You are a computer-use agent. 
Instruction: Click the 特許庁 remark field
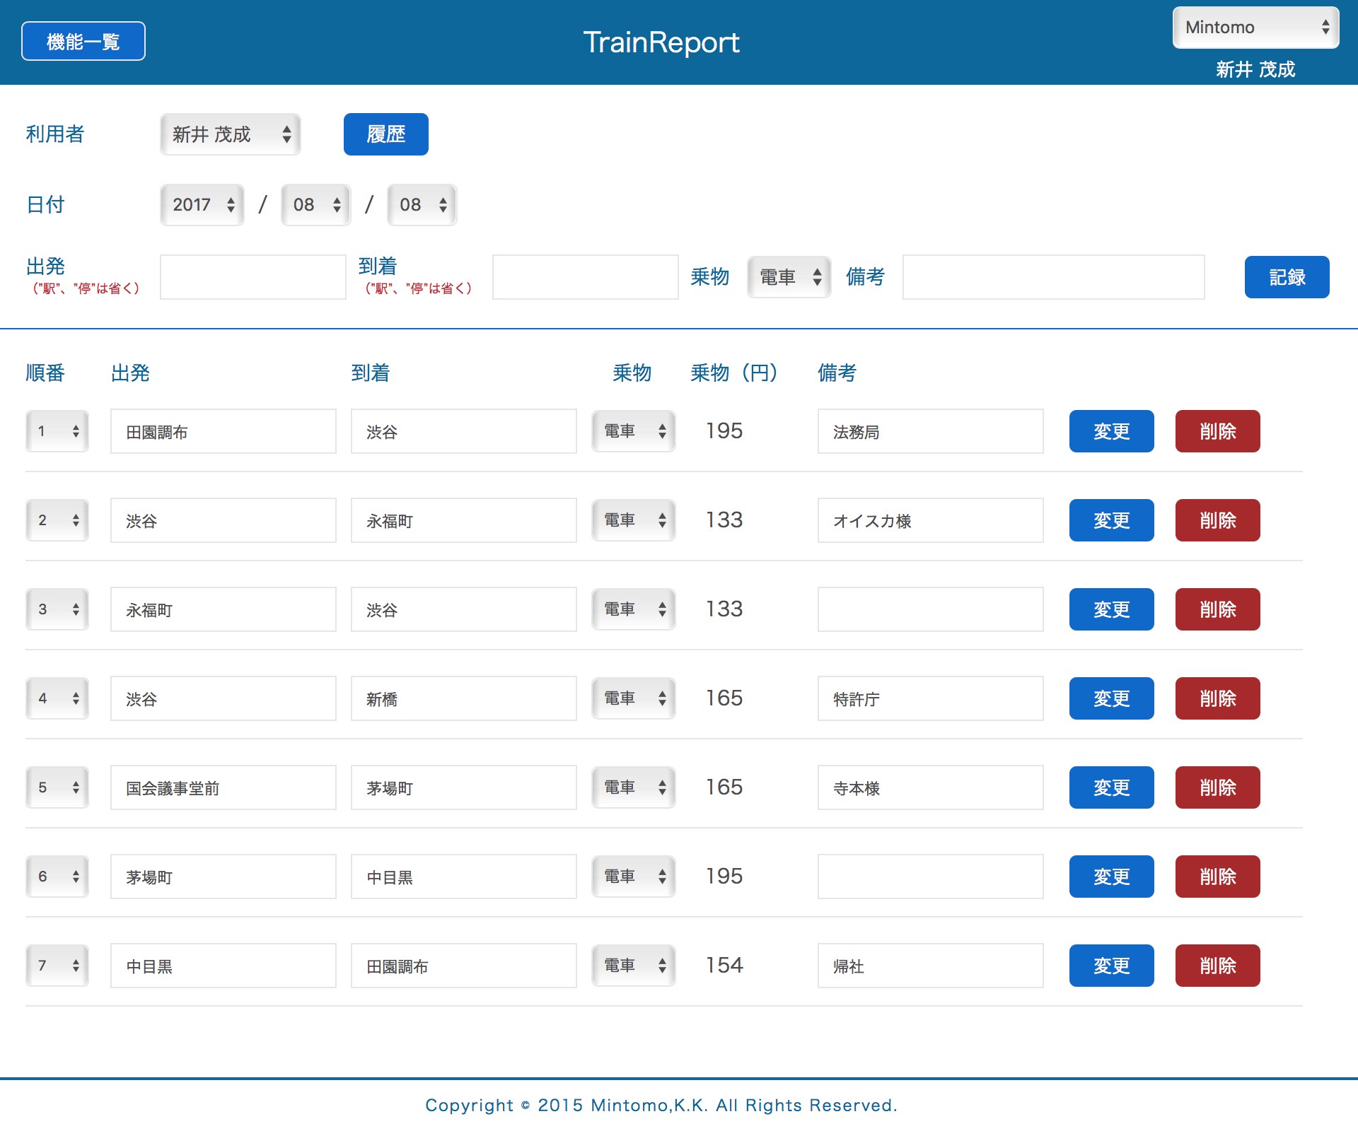[x=929, y=698]
